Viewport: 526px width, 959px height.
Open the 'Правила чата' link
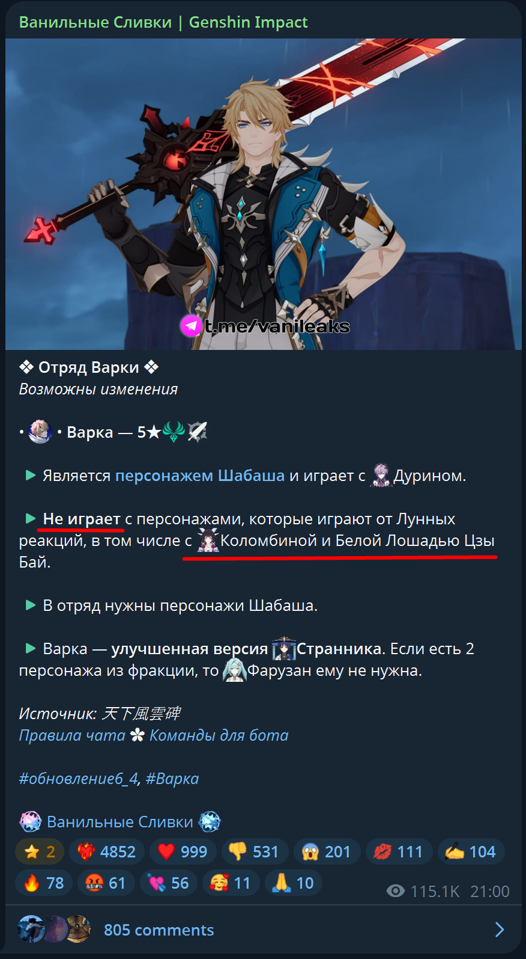(x=72, y=735)
